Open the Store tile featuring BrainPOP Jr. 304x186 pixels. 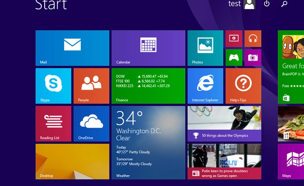(x=291, y=67)
